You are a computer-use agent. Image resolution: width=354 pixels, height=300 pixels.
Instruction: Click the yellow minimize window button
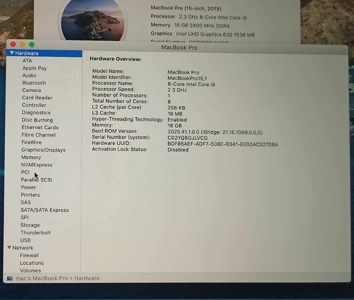click(22, 44)
